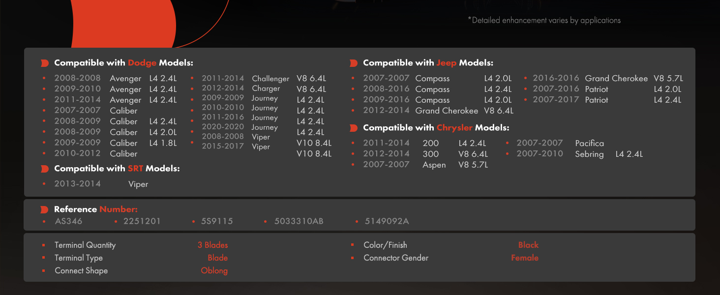Select the 2020-2020 Journey year range
This screenshot has height=295, width=720.
223,127
